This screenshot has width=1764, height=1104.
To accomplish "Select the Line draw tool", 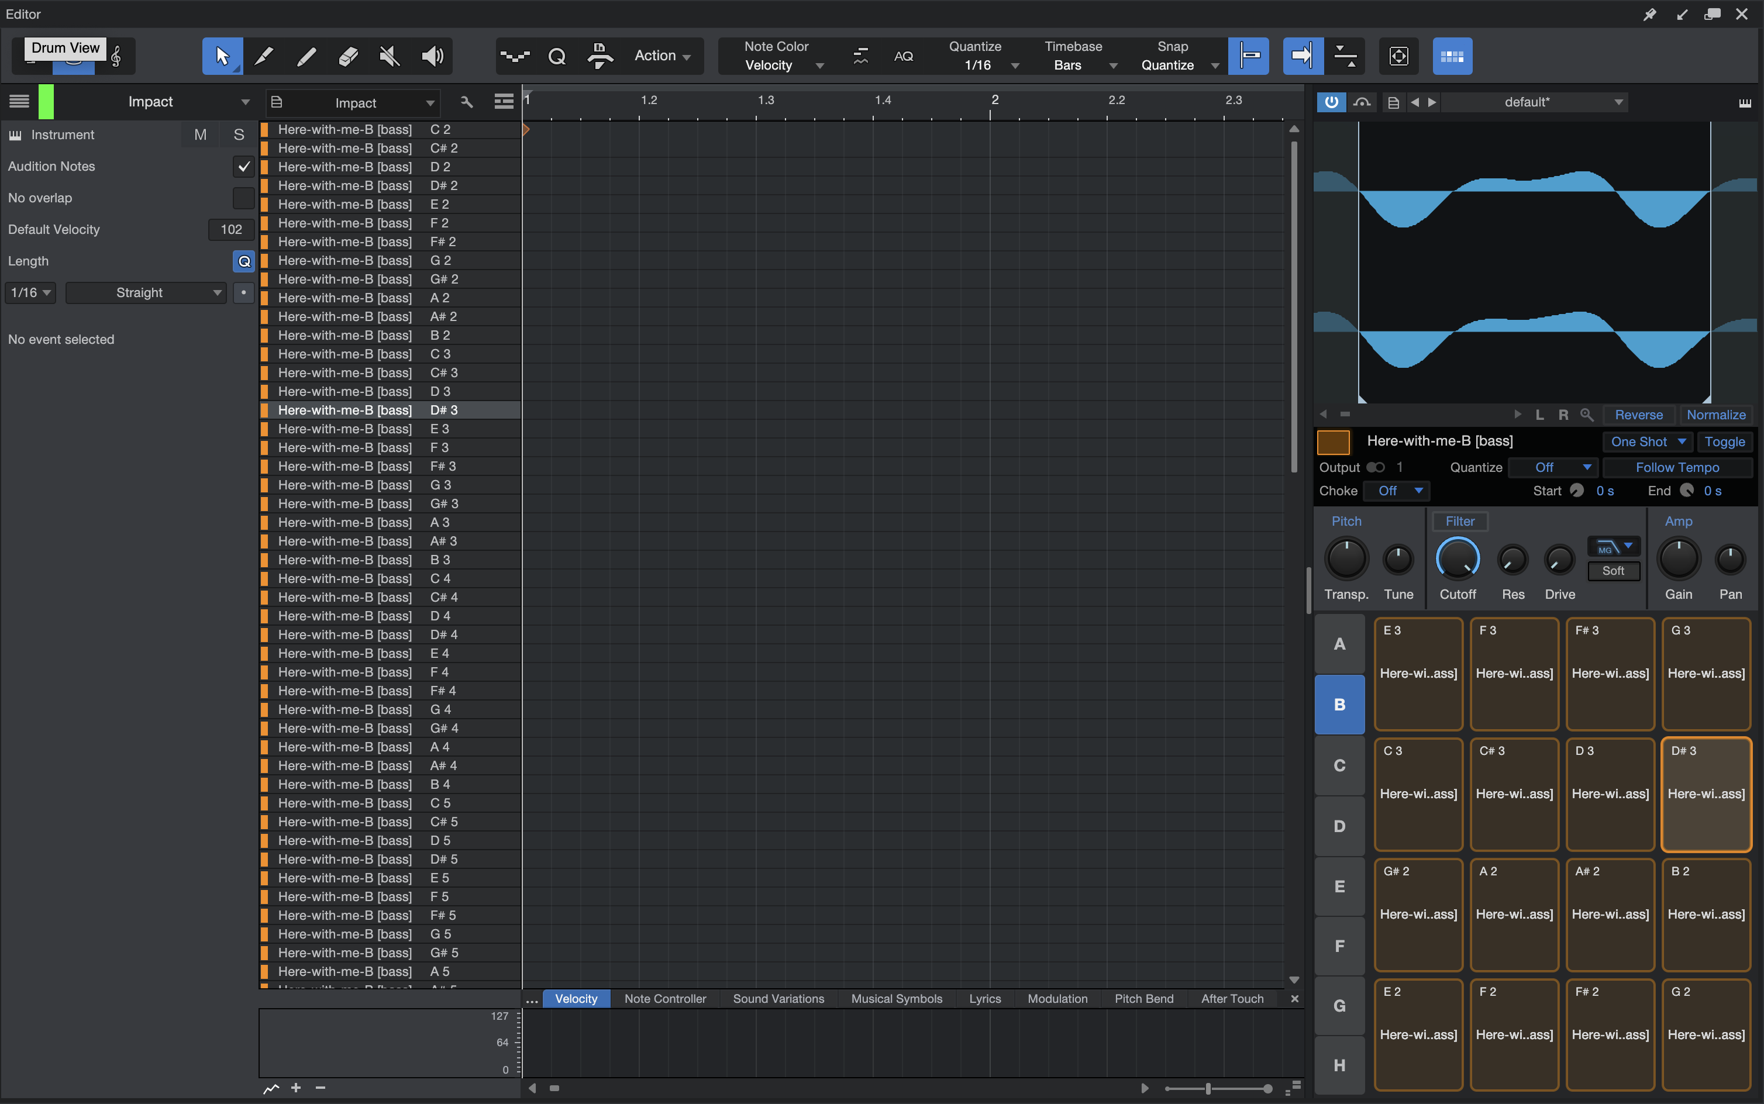I will click(x=306, y=56).
